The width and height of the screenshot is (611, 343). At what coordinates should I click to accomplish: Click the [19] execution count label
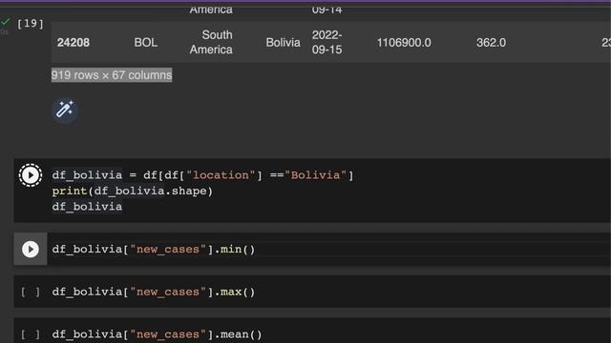point(31,23)
